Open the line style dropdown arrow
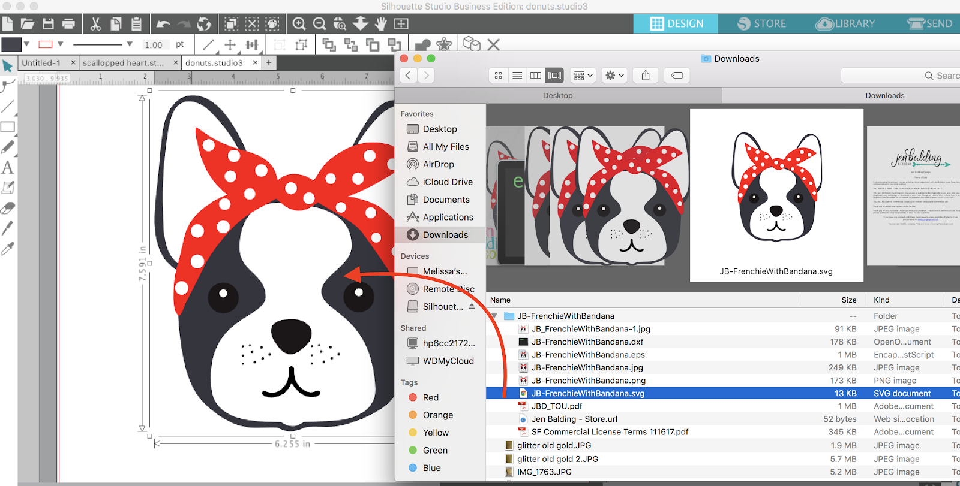The width and height of the screenshot is (960, 486). click(x=129, y=44)
